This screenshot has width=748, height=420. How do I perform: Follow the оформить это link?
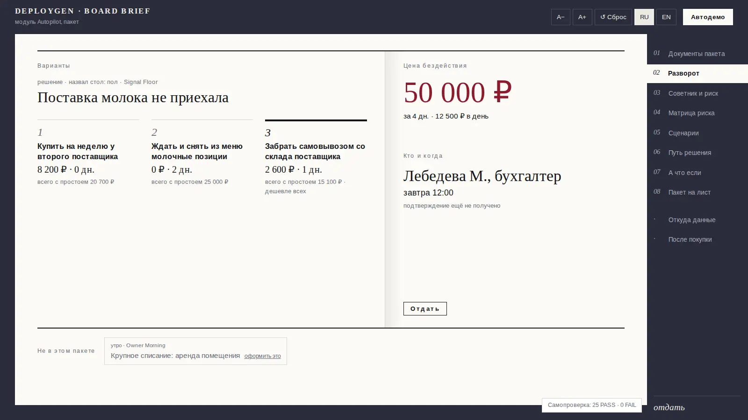[x=262, y=356]
